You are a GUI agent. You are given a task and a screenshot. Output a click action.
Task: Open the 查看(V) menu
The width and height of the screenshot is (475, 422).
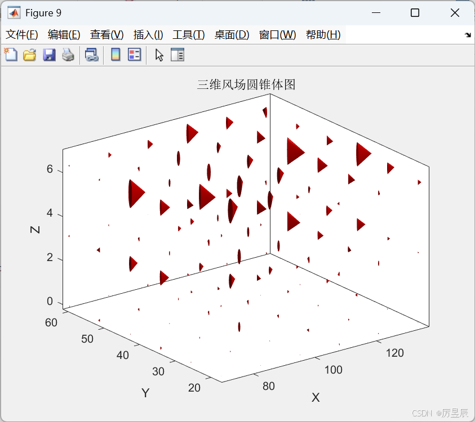coord(107,35)
